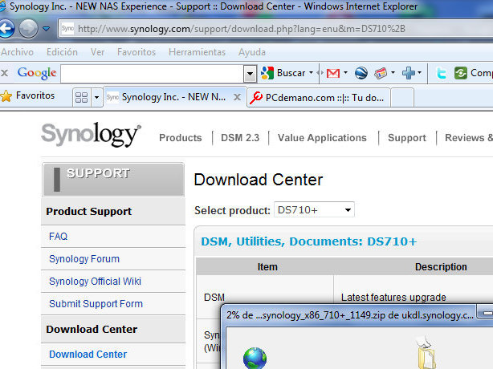Click the Product Support sidebar heading
Viewport: 493px width, 369px height.
(x=88, y=211)
